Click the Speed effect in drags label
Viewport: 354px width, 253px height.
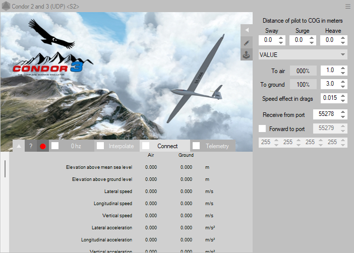click(287, 99)
